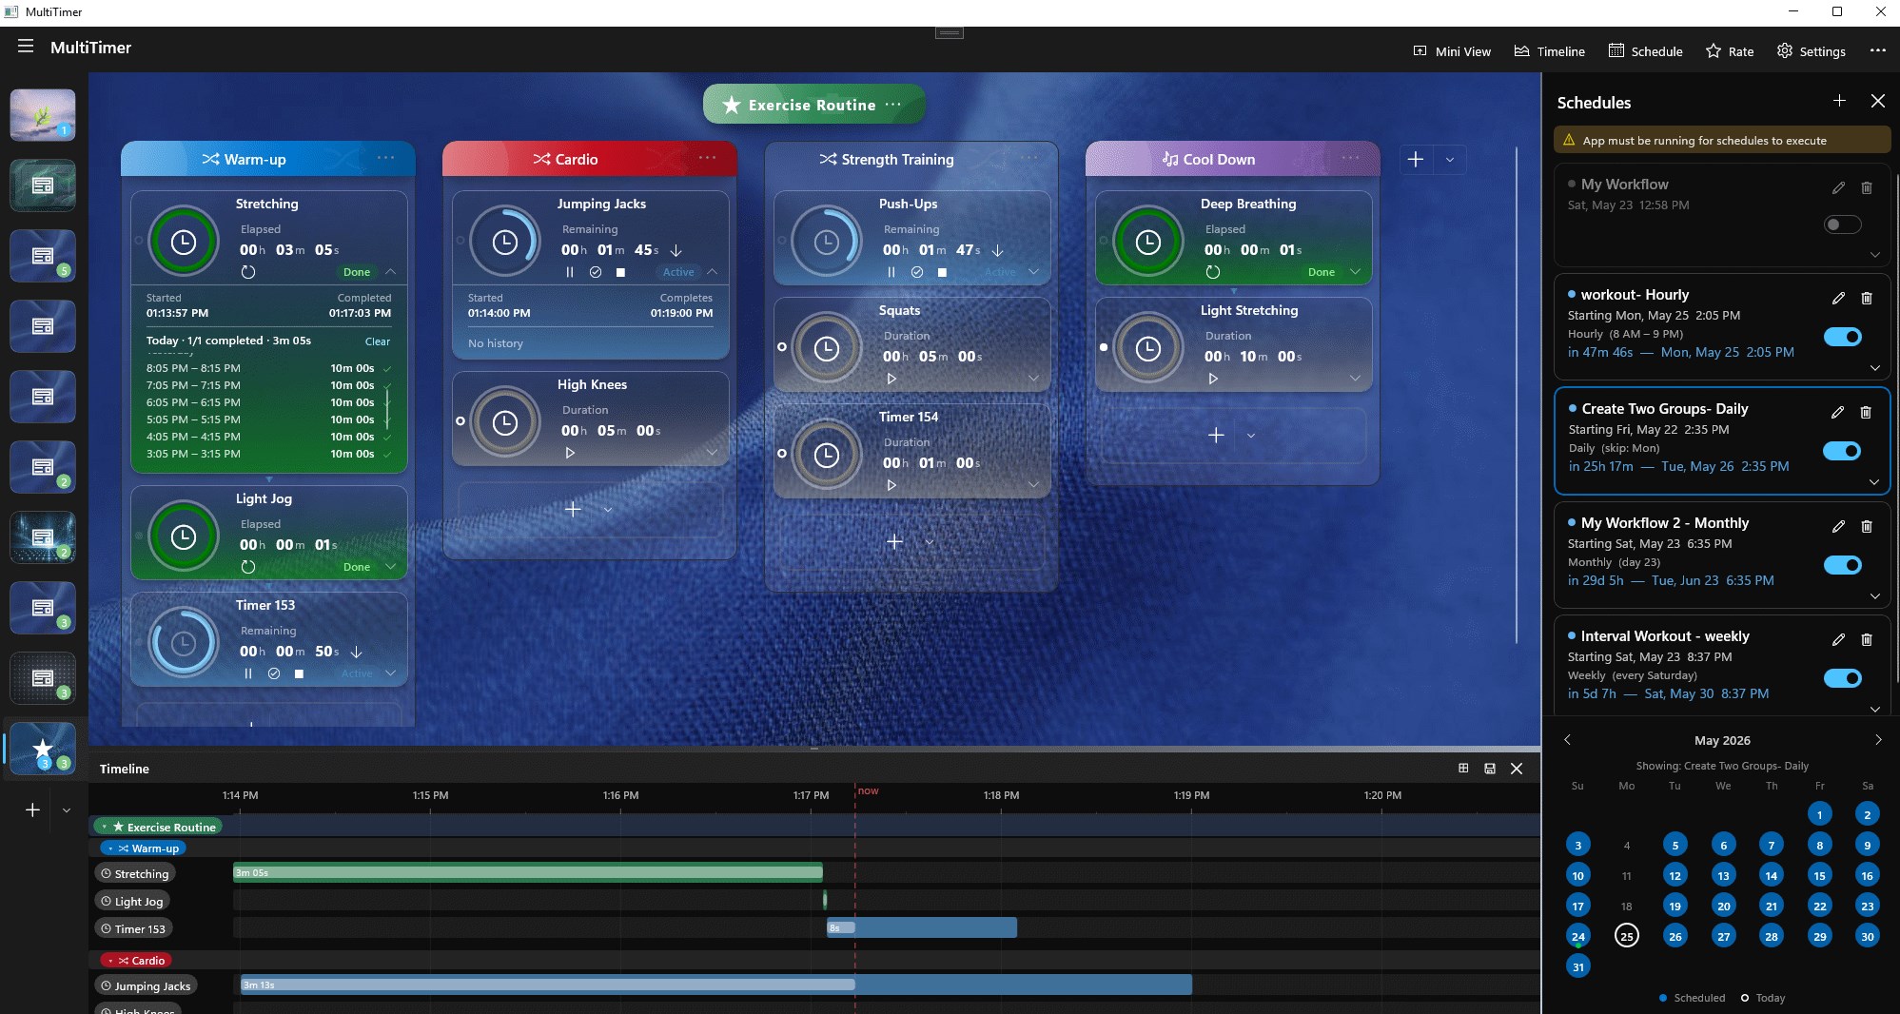This screenshot has width=1900, height=1014.
Task: Open the add-group dropdown arrow
Action: tap(1450, 160)
